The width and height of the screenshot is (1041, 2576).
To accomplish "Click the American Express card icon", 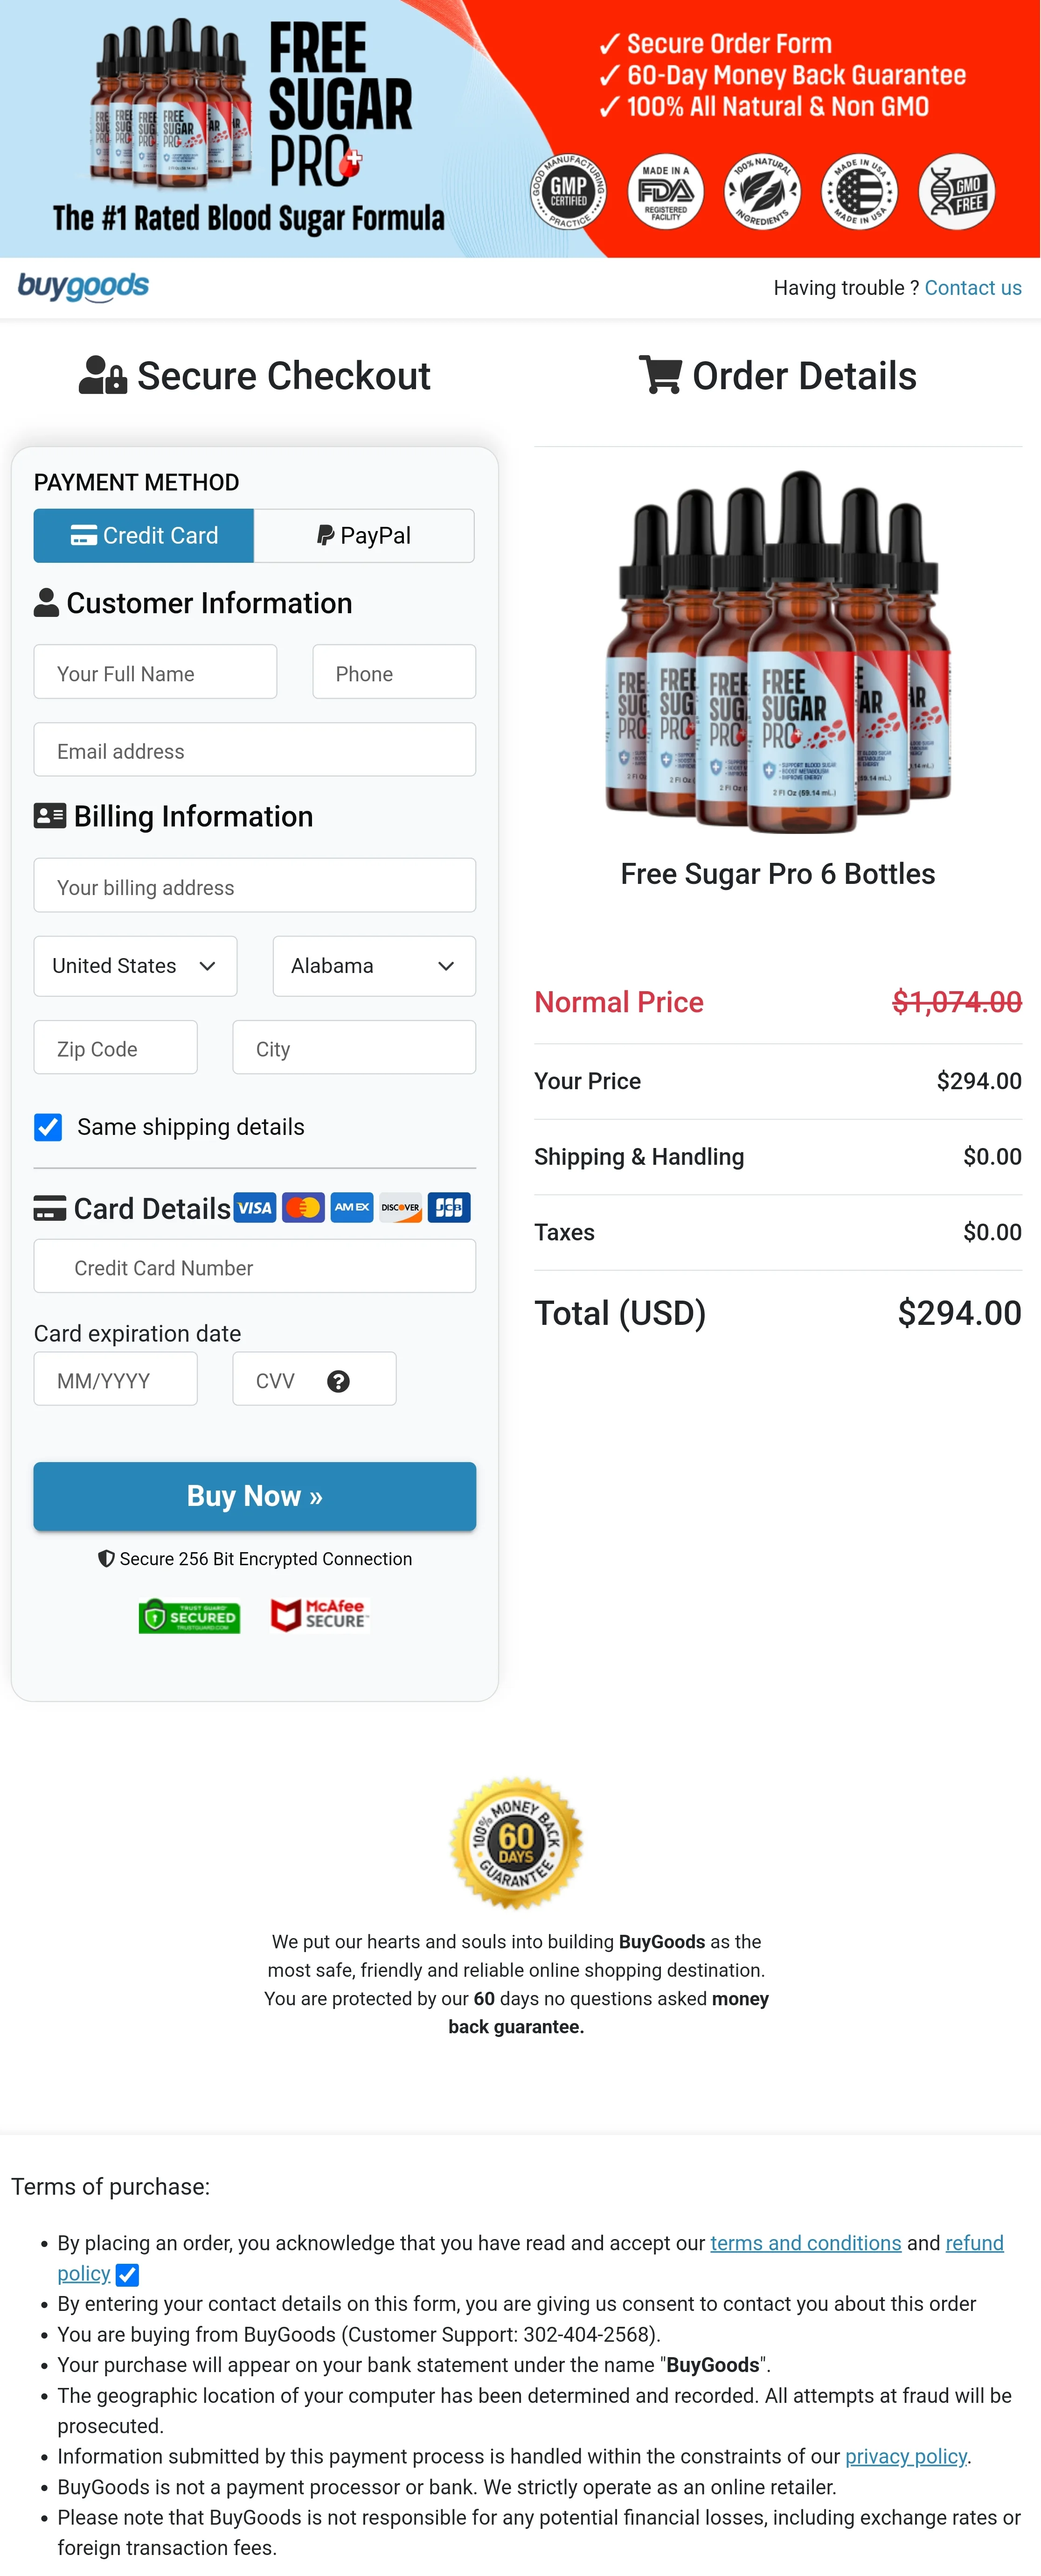I will point(352,1208).
